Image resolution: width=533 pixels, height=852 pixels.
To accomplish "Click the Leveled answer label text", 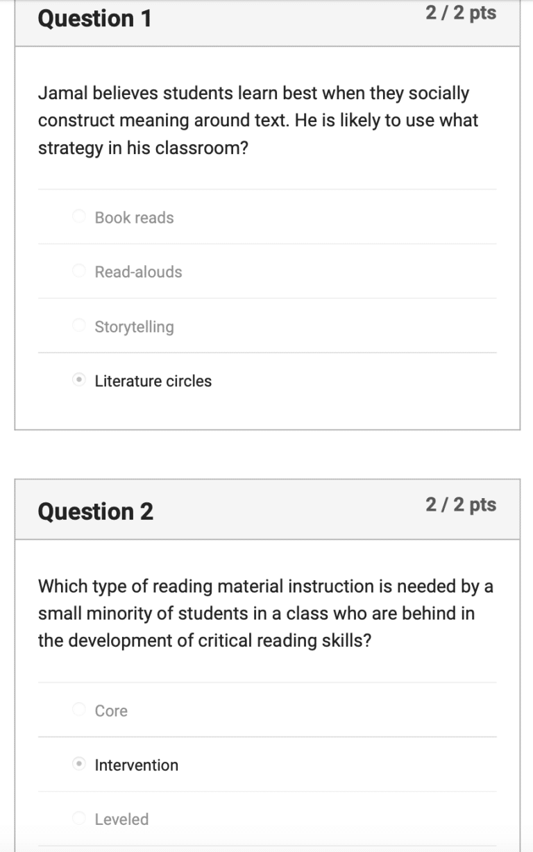I will pos(121,819).
